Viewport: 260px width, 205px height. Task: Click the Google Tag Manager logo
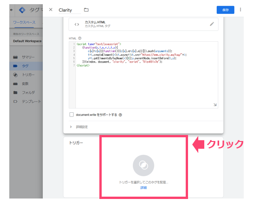coord(22,10)
